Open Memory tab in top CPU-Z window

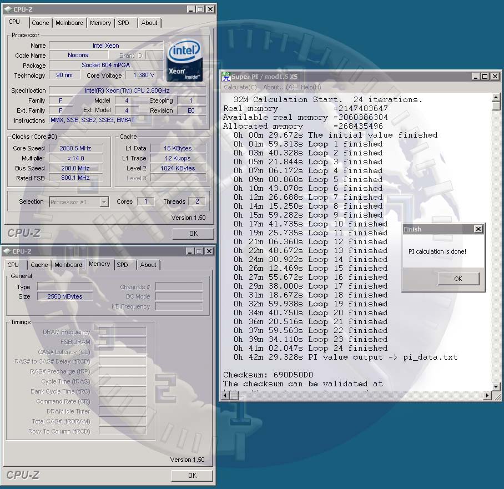click(x=100, y=23)
